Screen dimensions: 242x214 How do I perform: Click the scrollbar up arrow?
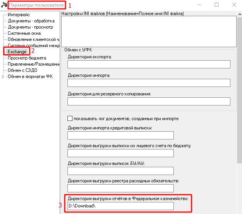point(240,14)
